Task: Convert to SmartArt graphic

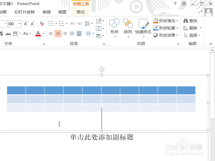Action: pyautogui.click(x=100, y=36)
